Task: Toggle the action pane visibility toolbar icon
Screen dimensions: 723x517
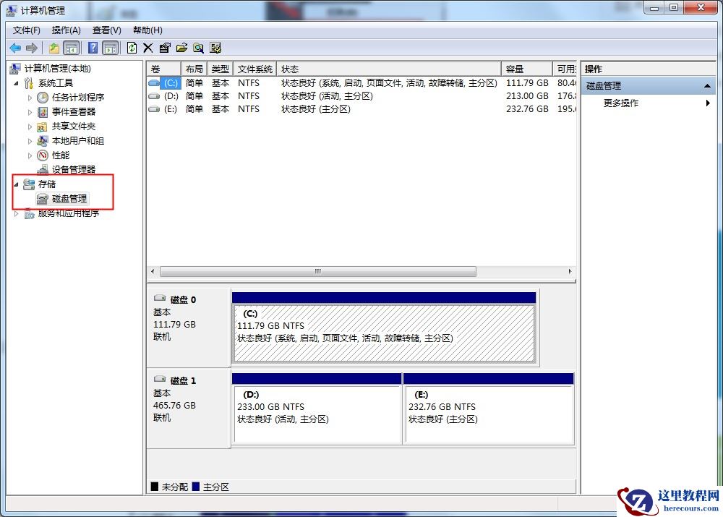Action: click(110, 48)
